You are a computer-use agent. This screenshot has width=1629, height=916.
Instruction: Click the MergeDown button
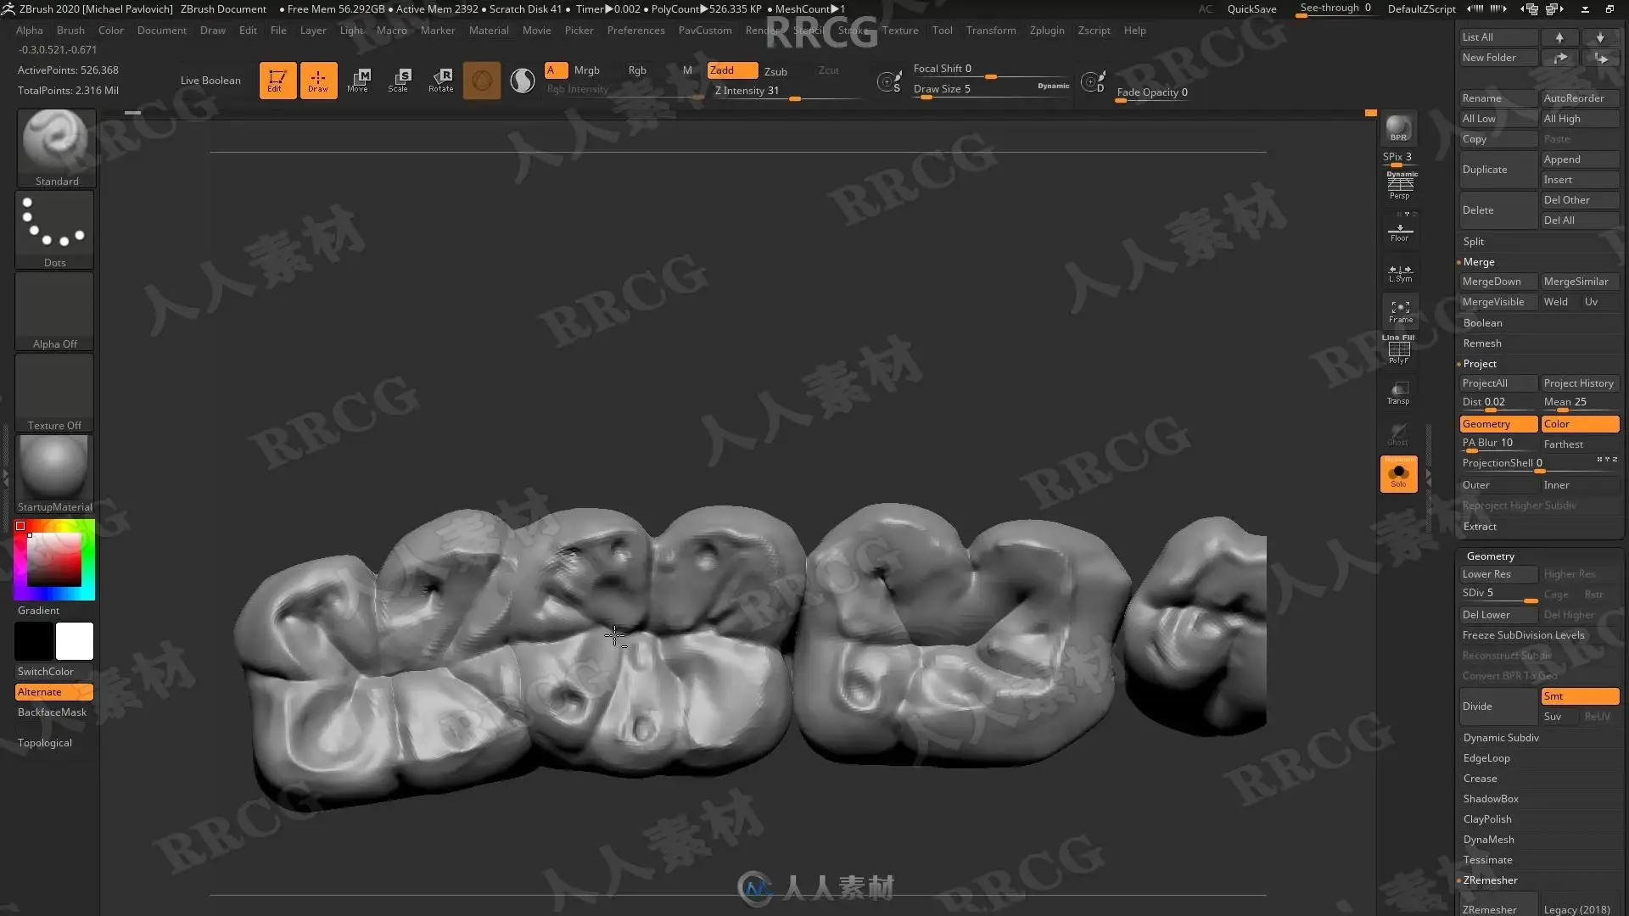[1497, 282]
